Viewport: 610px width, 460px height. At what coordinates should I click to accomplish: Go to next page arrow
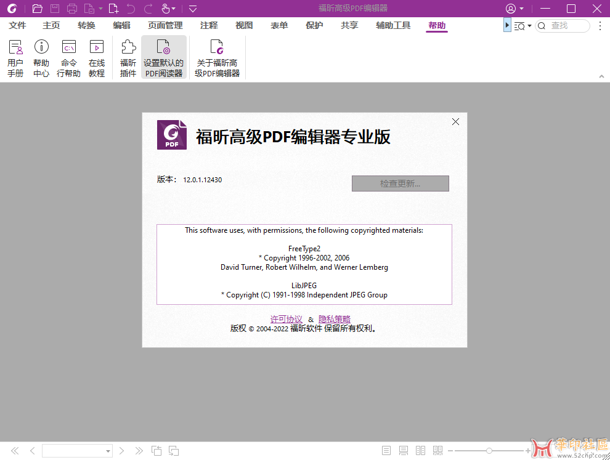(121, 451)
